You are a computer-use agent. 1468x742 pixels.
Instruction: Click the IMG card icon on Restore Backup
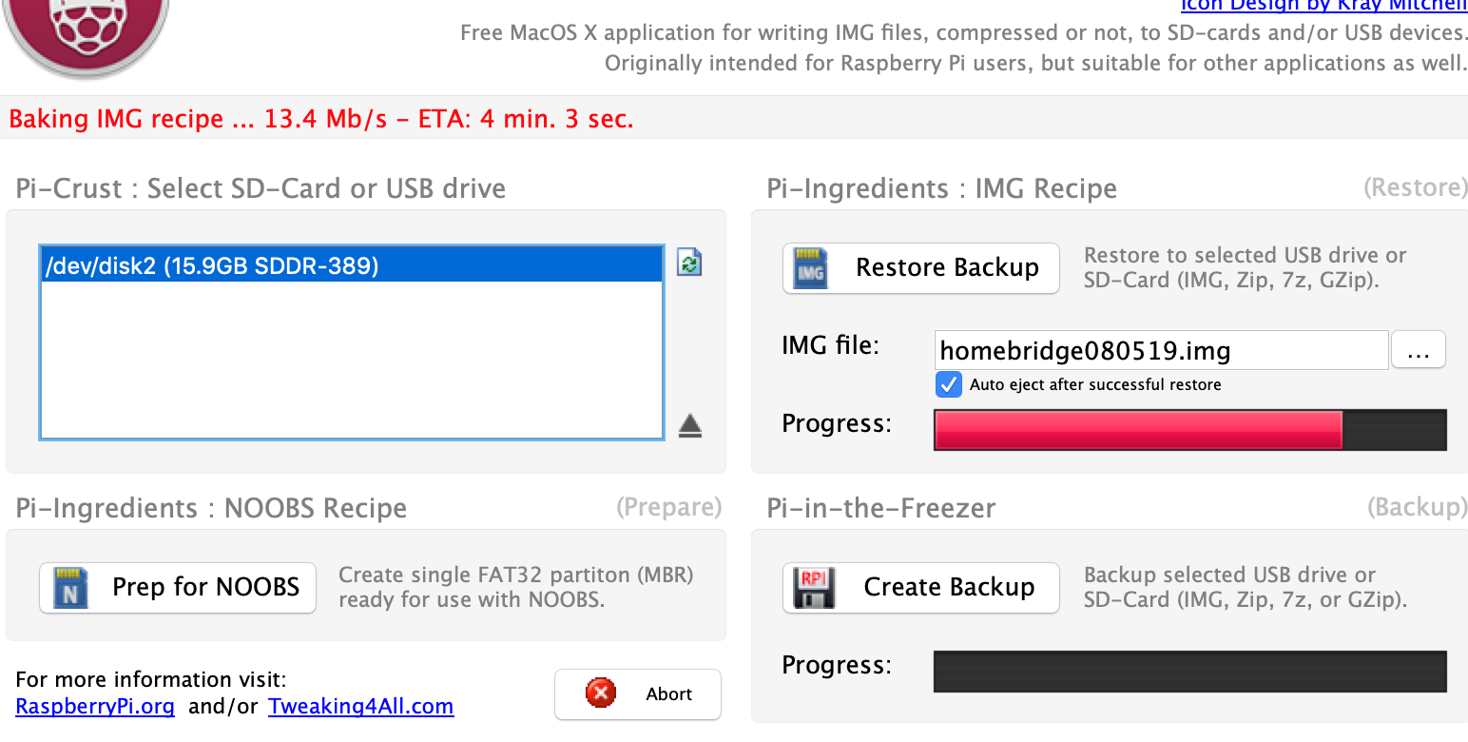pyautogui.click(x=811, y=268)
